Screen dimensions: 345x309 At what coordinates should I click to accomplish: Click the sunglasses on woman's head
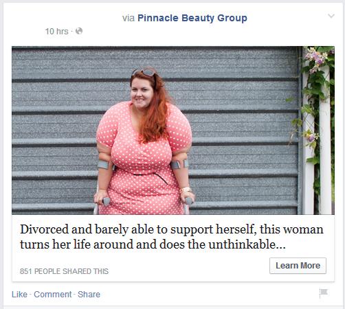(145, 71)
